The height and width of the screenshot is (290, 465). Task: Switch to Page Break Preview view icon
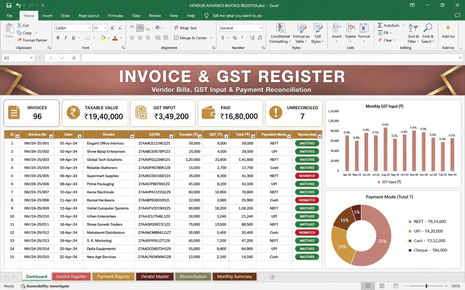(x=396, y=286)
